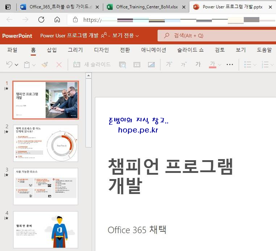
Task: Click the Paste clipboard icon
Action: 27,65
